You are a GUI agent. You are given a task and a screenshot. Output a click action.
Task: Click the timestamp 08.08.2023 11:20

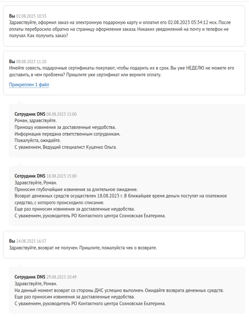point(31,62)
